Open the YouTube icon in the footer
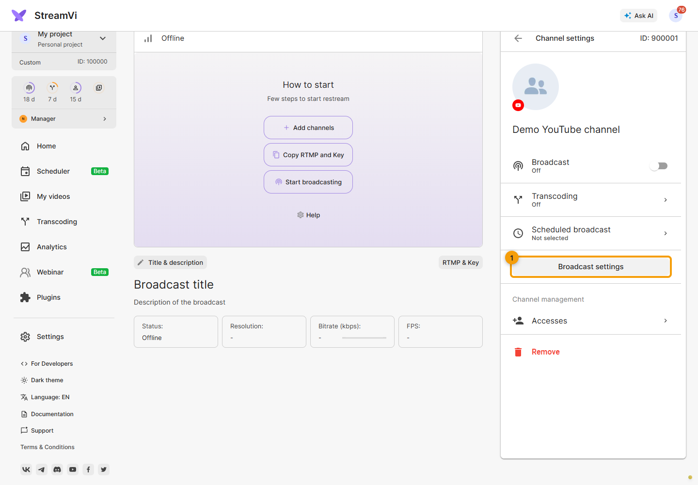Screen dimensions: 698x485 point(73,469)
